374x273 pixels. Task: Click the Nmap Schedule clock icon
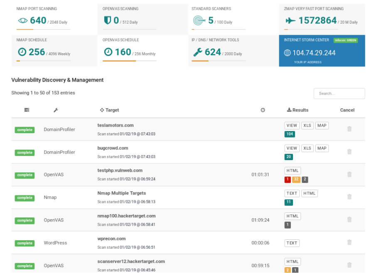[22, 52]
